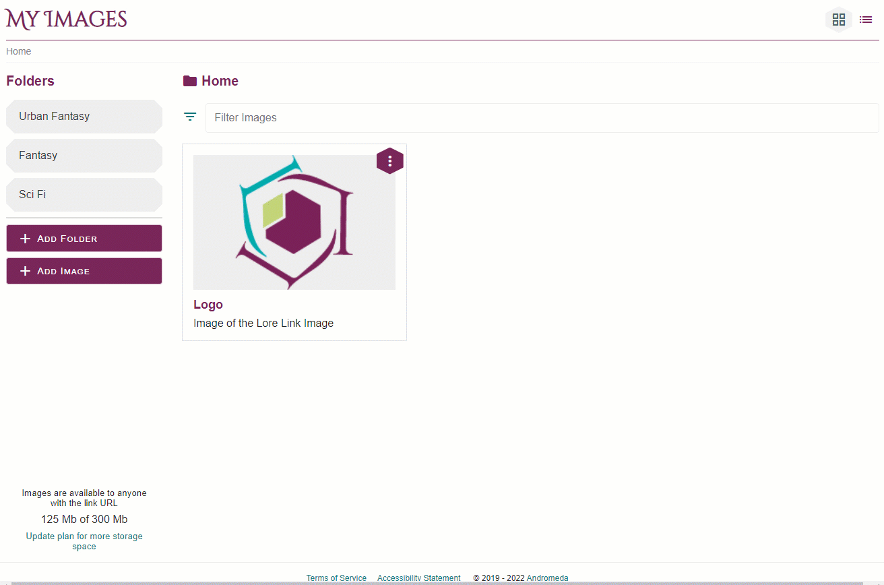Click the Add Image button

point(84,271)
